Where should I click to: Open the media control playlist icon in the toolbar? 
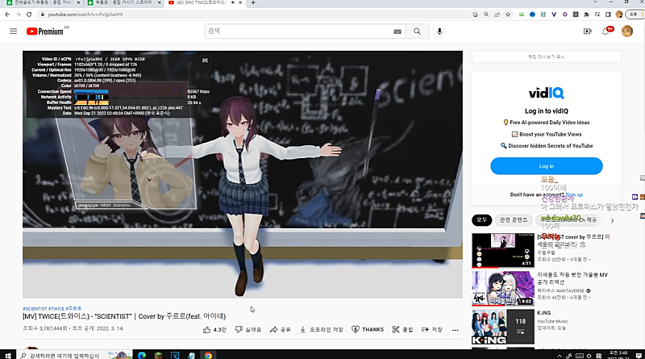click(x=597, y=15)
